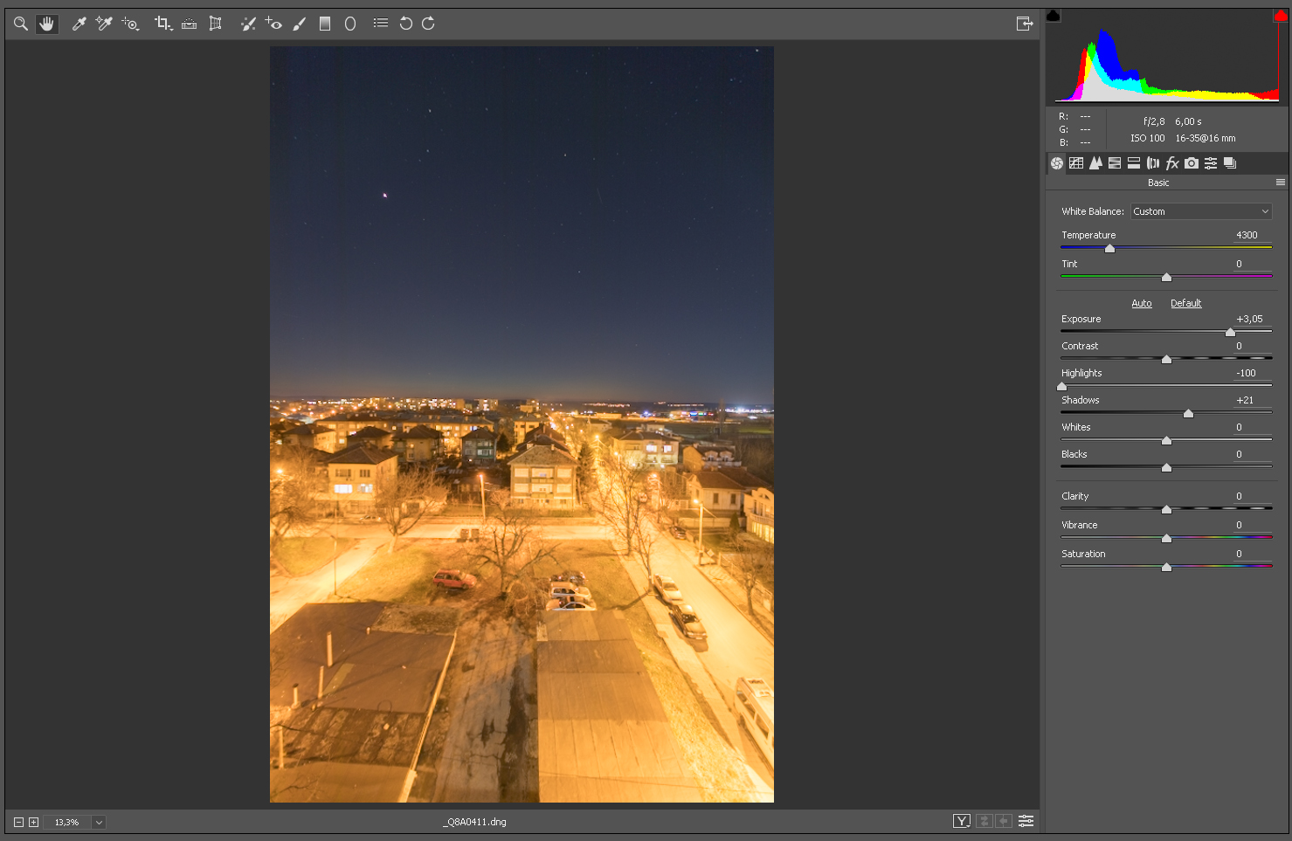
Task: Swap before and after settings
Action: 984,821
